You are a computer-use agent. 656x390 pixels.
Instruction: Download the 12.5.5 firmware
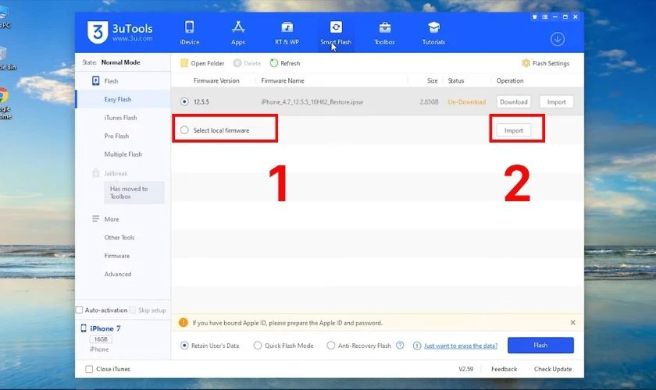click(x=514, y=101)
